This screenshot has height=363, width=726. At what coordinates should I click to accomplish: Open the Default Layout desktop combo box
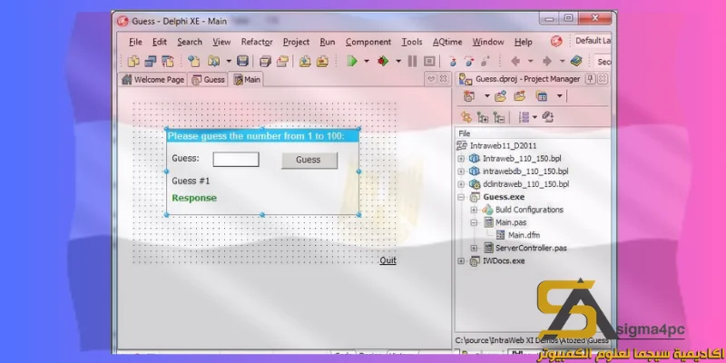(x=593, y=41)
